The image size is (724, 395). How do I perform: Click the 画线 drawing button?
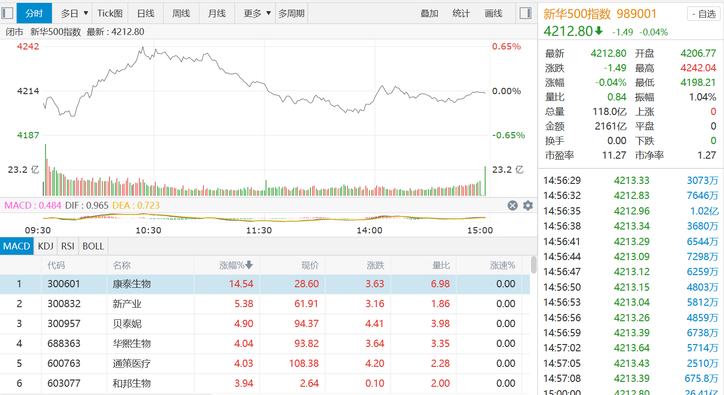click(x=494, y=14)
